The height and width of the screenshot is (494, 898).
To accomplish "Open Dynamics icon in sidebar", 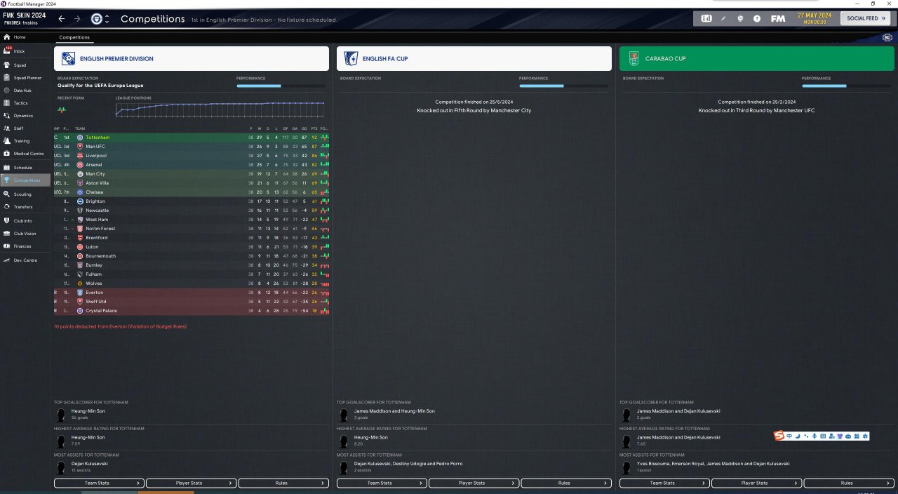I will (7, 116).
